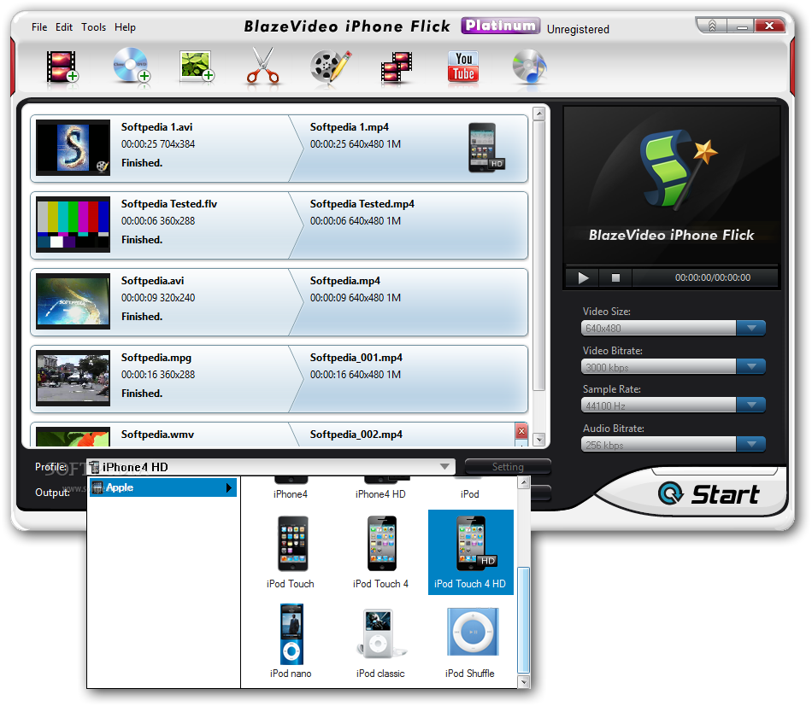
Task: Choose the iPod profile label
Action: (470, 494)
